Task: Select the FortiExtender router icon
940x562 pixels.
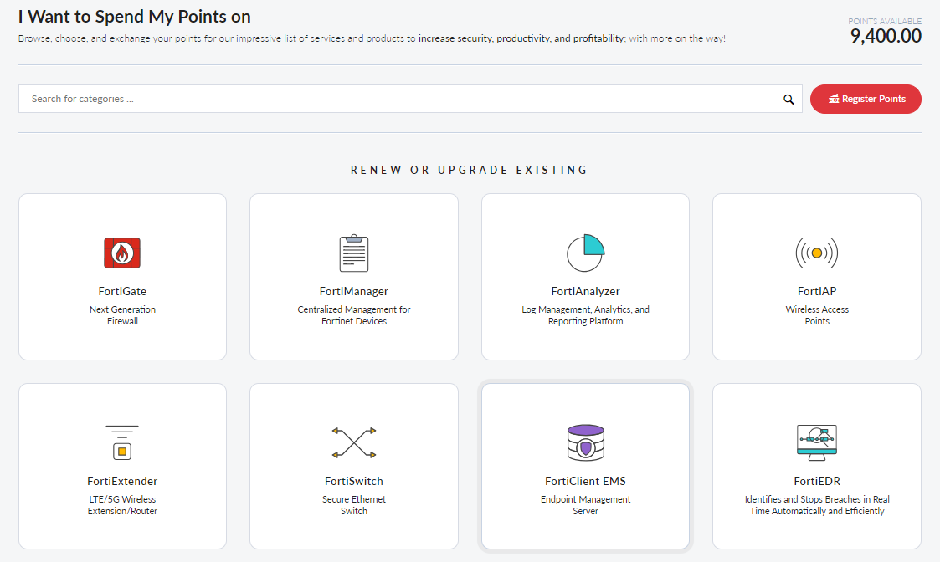Action: pos(122,442)
